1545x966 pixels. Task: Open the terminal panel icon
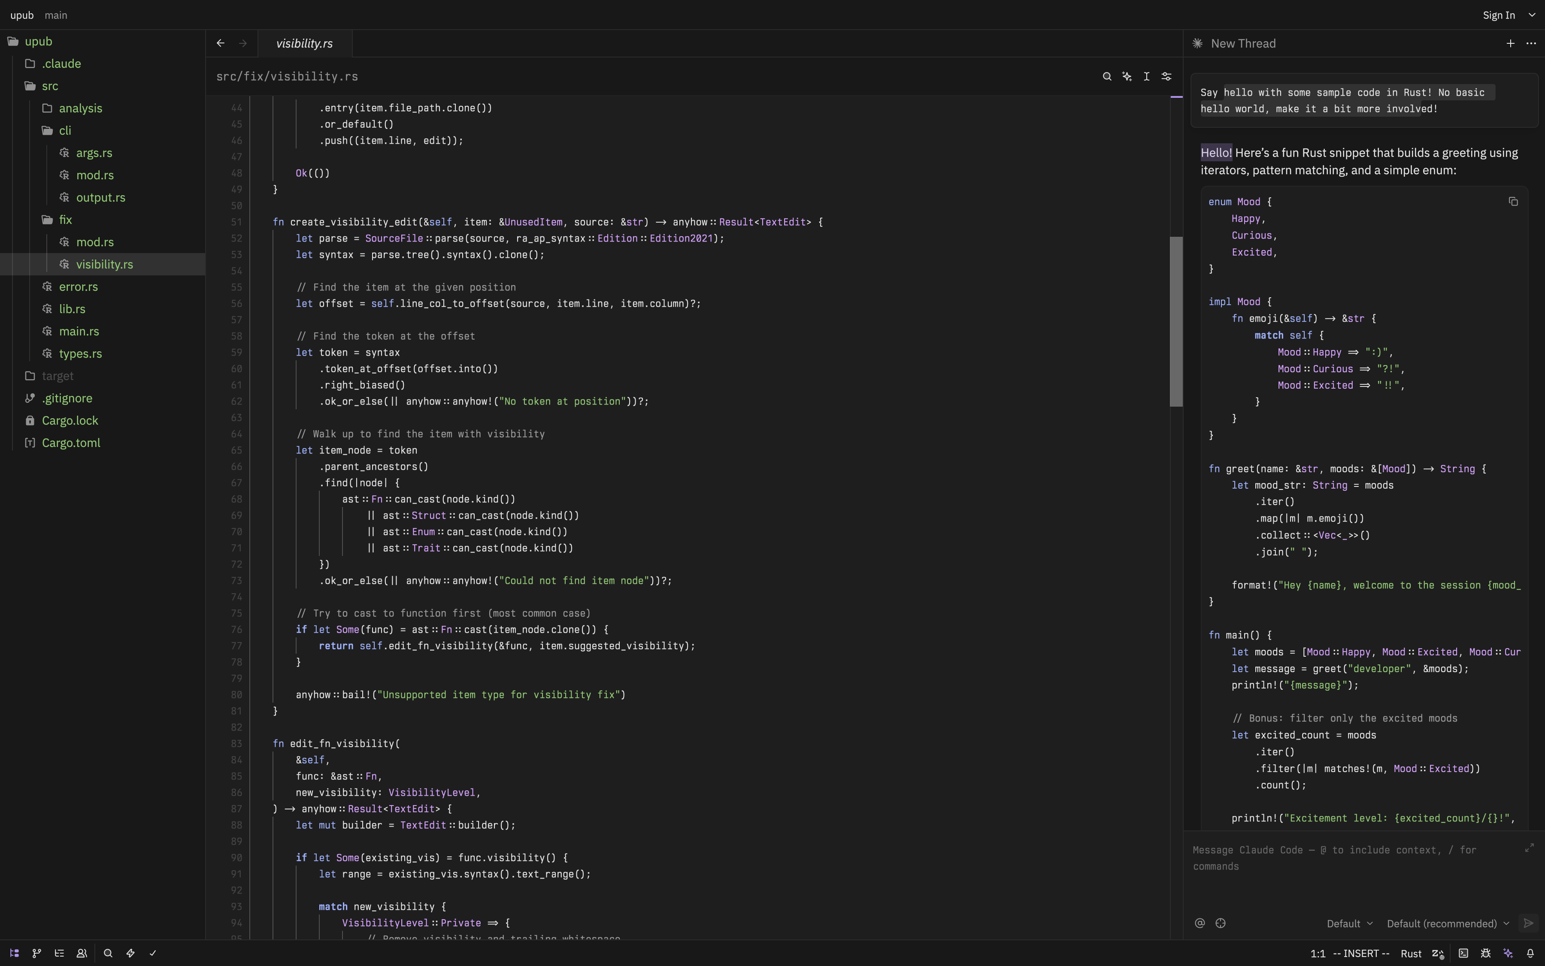(x=1463, y=953)
